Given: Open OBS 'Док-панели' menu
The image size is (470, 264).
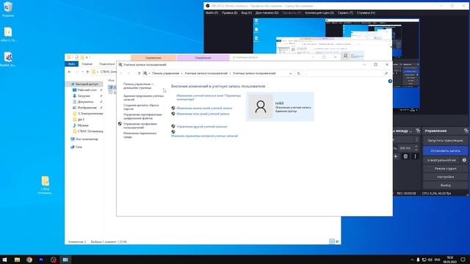Looking at the screenshot, I should [267, 13].
